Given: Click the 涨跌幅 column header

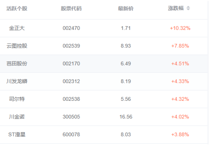Looking at the screenshot, I should click(x=176, y=8).
